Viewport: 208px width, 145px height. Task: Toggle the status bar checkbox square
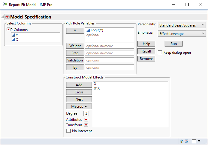(194, 141)
